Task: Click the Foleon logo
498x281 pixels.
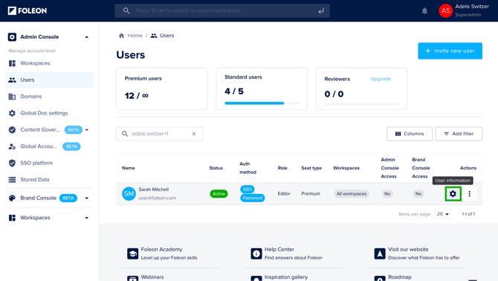Action: (x=28, y=11)
